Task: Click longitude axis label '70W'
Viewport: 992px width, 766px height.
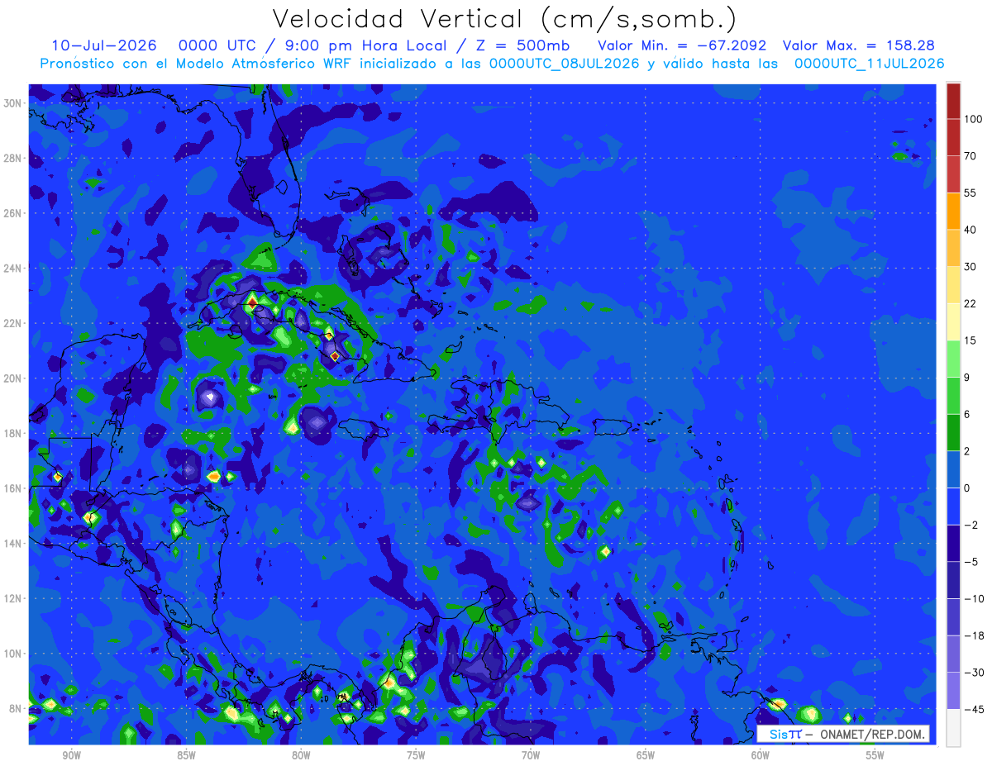Action: click(531, 755)
